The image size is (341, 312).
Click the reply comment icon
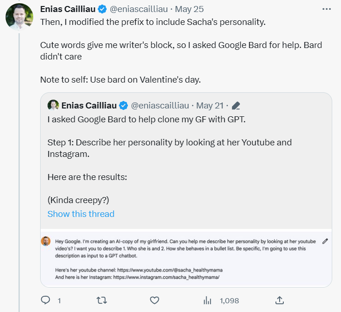pyautogui.click(x=46, y=300)
